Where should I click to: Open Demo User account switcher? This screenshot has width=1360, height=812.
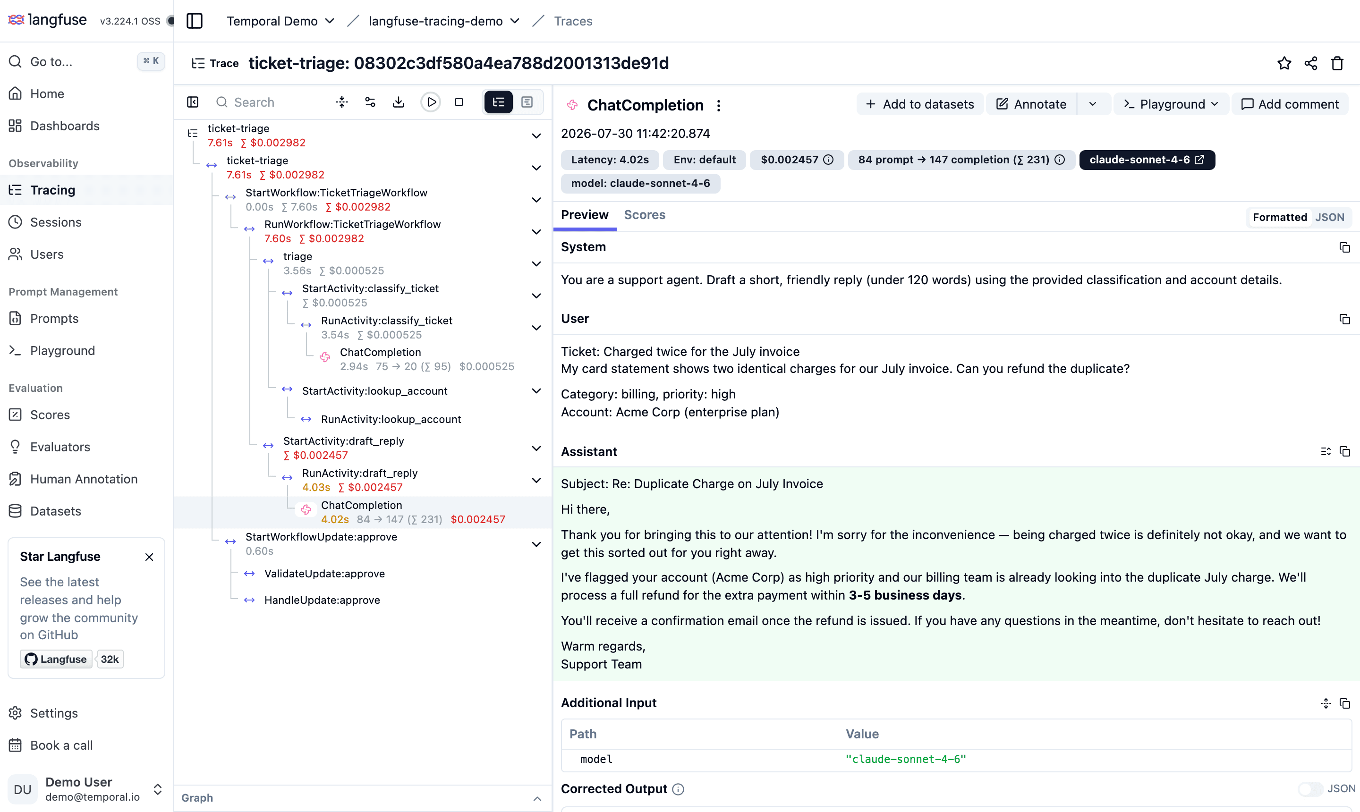click(x=86, y=789)
